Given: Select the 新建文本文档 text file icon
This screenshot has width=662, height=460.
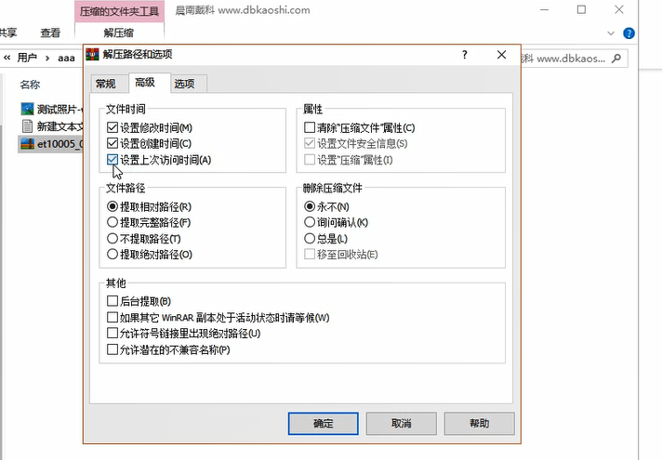Looking at the screenshot, I should pos(27,126).
